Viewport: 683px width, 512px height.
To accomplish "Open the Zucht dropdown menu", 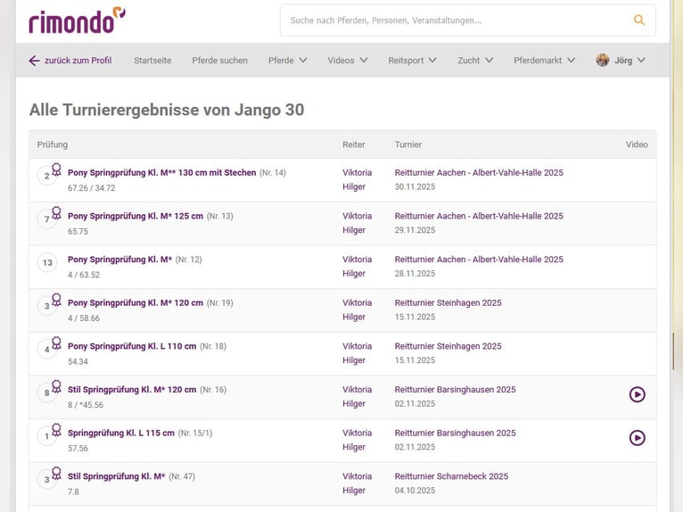I will (475, 61).
